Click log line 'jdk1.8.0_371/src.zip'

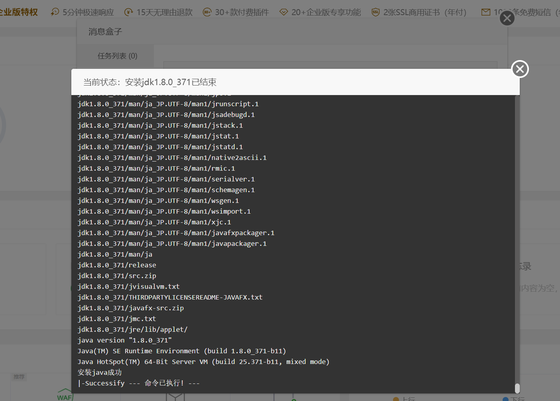[117, 276]
